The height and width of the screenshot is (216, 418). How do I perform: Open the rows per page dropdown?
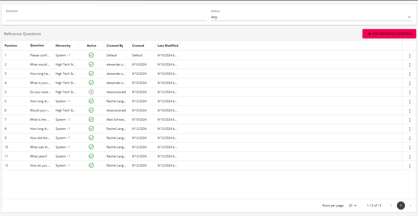[x=353, y=206]
